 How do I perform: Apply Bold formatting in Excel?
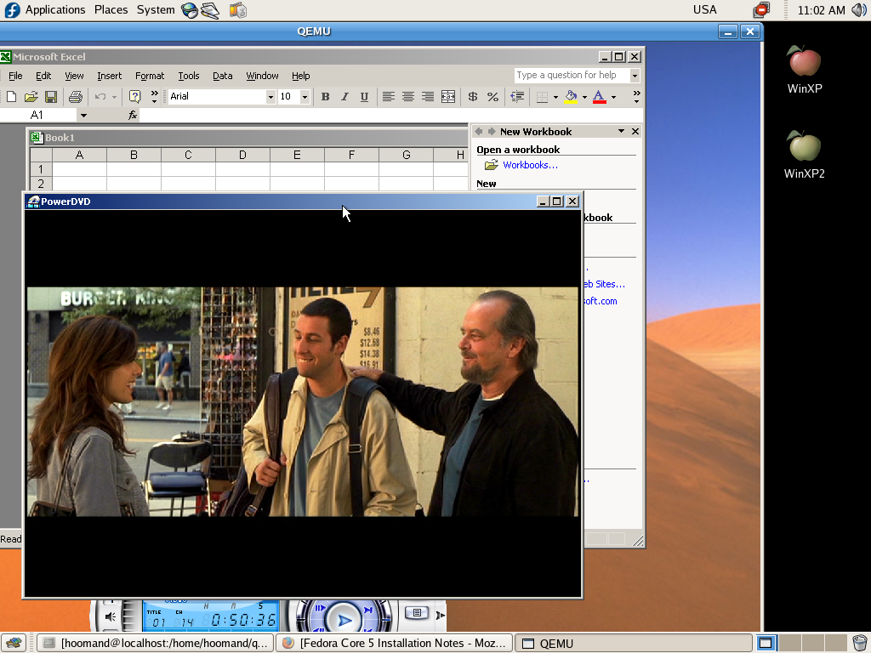(x=326, y=97)
